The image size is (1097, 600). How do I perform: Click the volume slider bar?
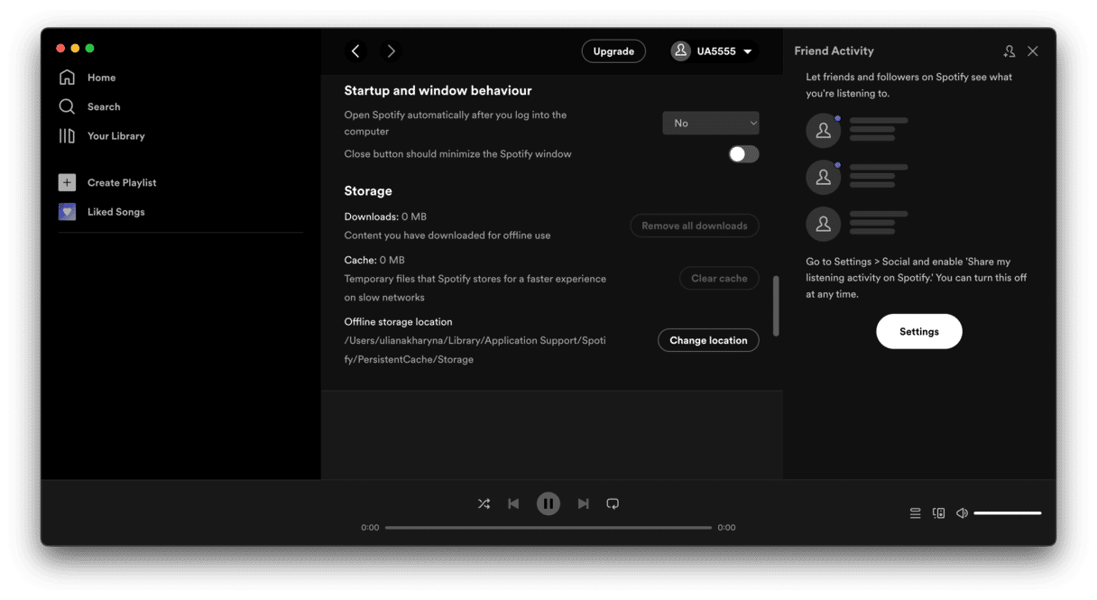tap(1008, 513)
